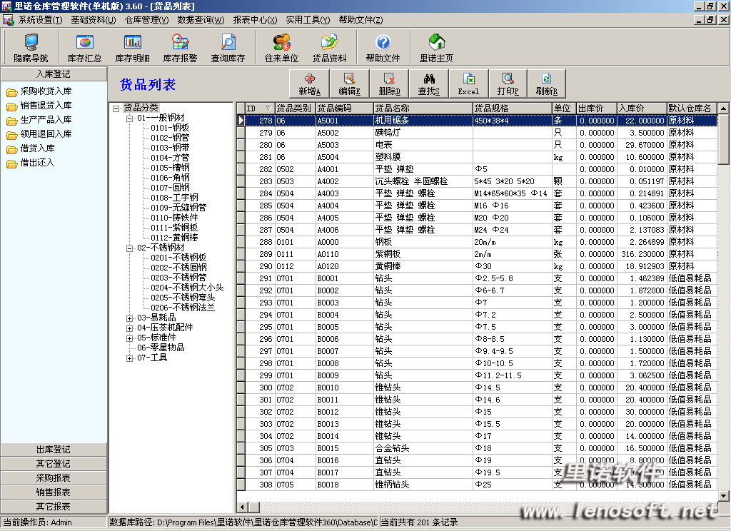Click the 里诺主页 home icon
Screen dimensions: 731x531
[436, 48]
